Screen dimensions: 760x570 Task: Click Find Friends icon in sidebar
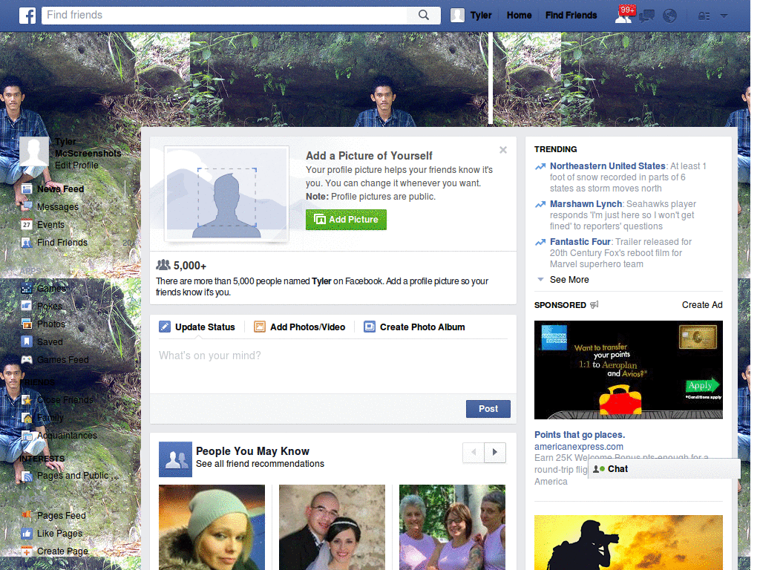point(27,243)
